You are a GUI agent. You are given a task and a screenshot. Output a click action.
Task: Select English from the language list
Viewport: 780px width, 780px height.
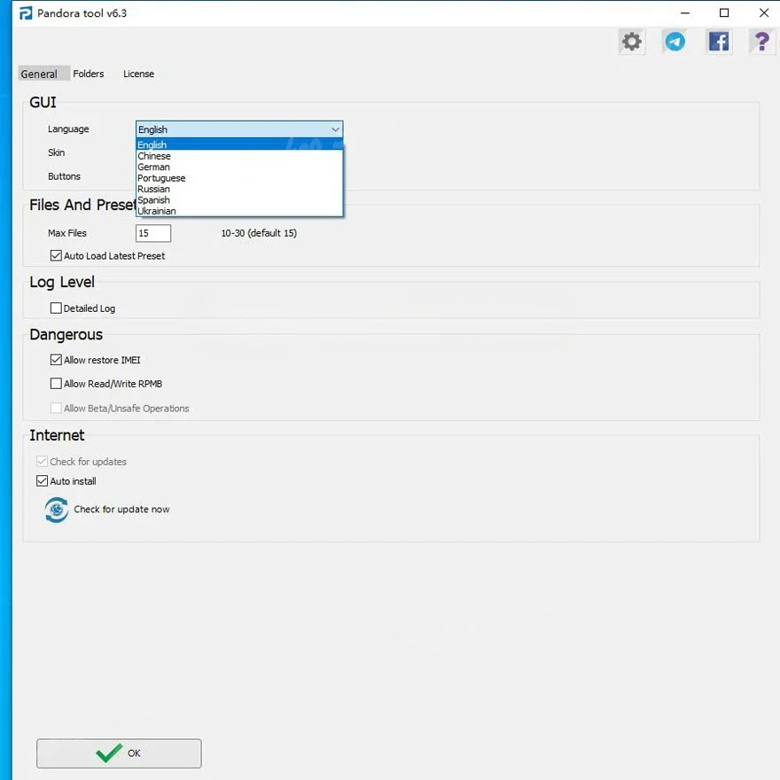[239, 144]
